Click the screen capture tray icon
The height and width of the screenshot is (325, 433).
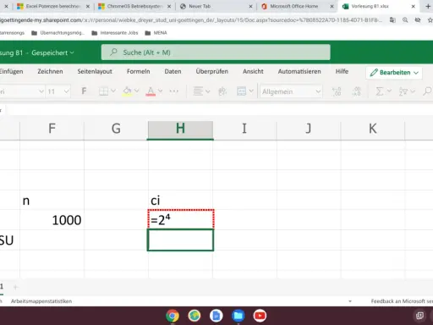419,316
